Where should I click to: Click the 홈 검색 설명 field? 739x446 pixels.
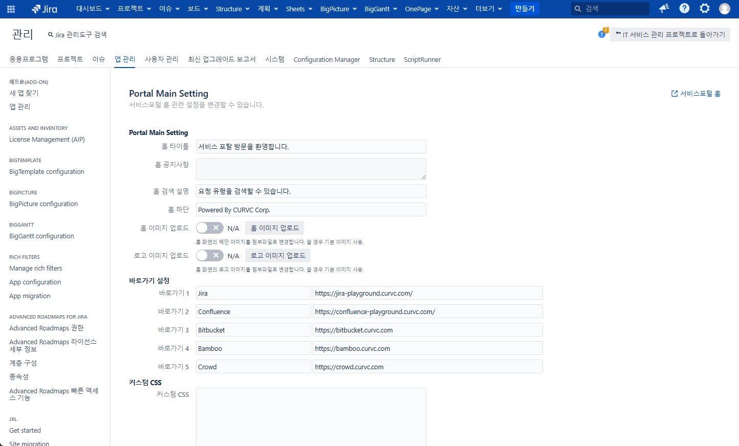pyautogui.click(x=311, y=191)
